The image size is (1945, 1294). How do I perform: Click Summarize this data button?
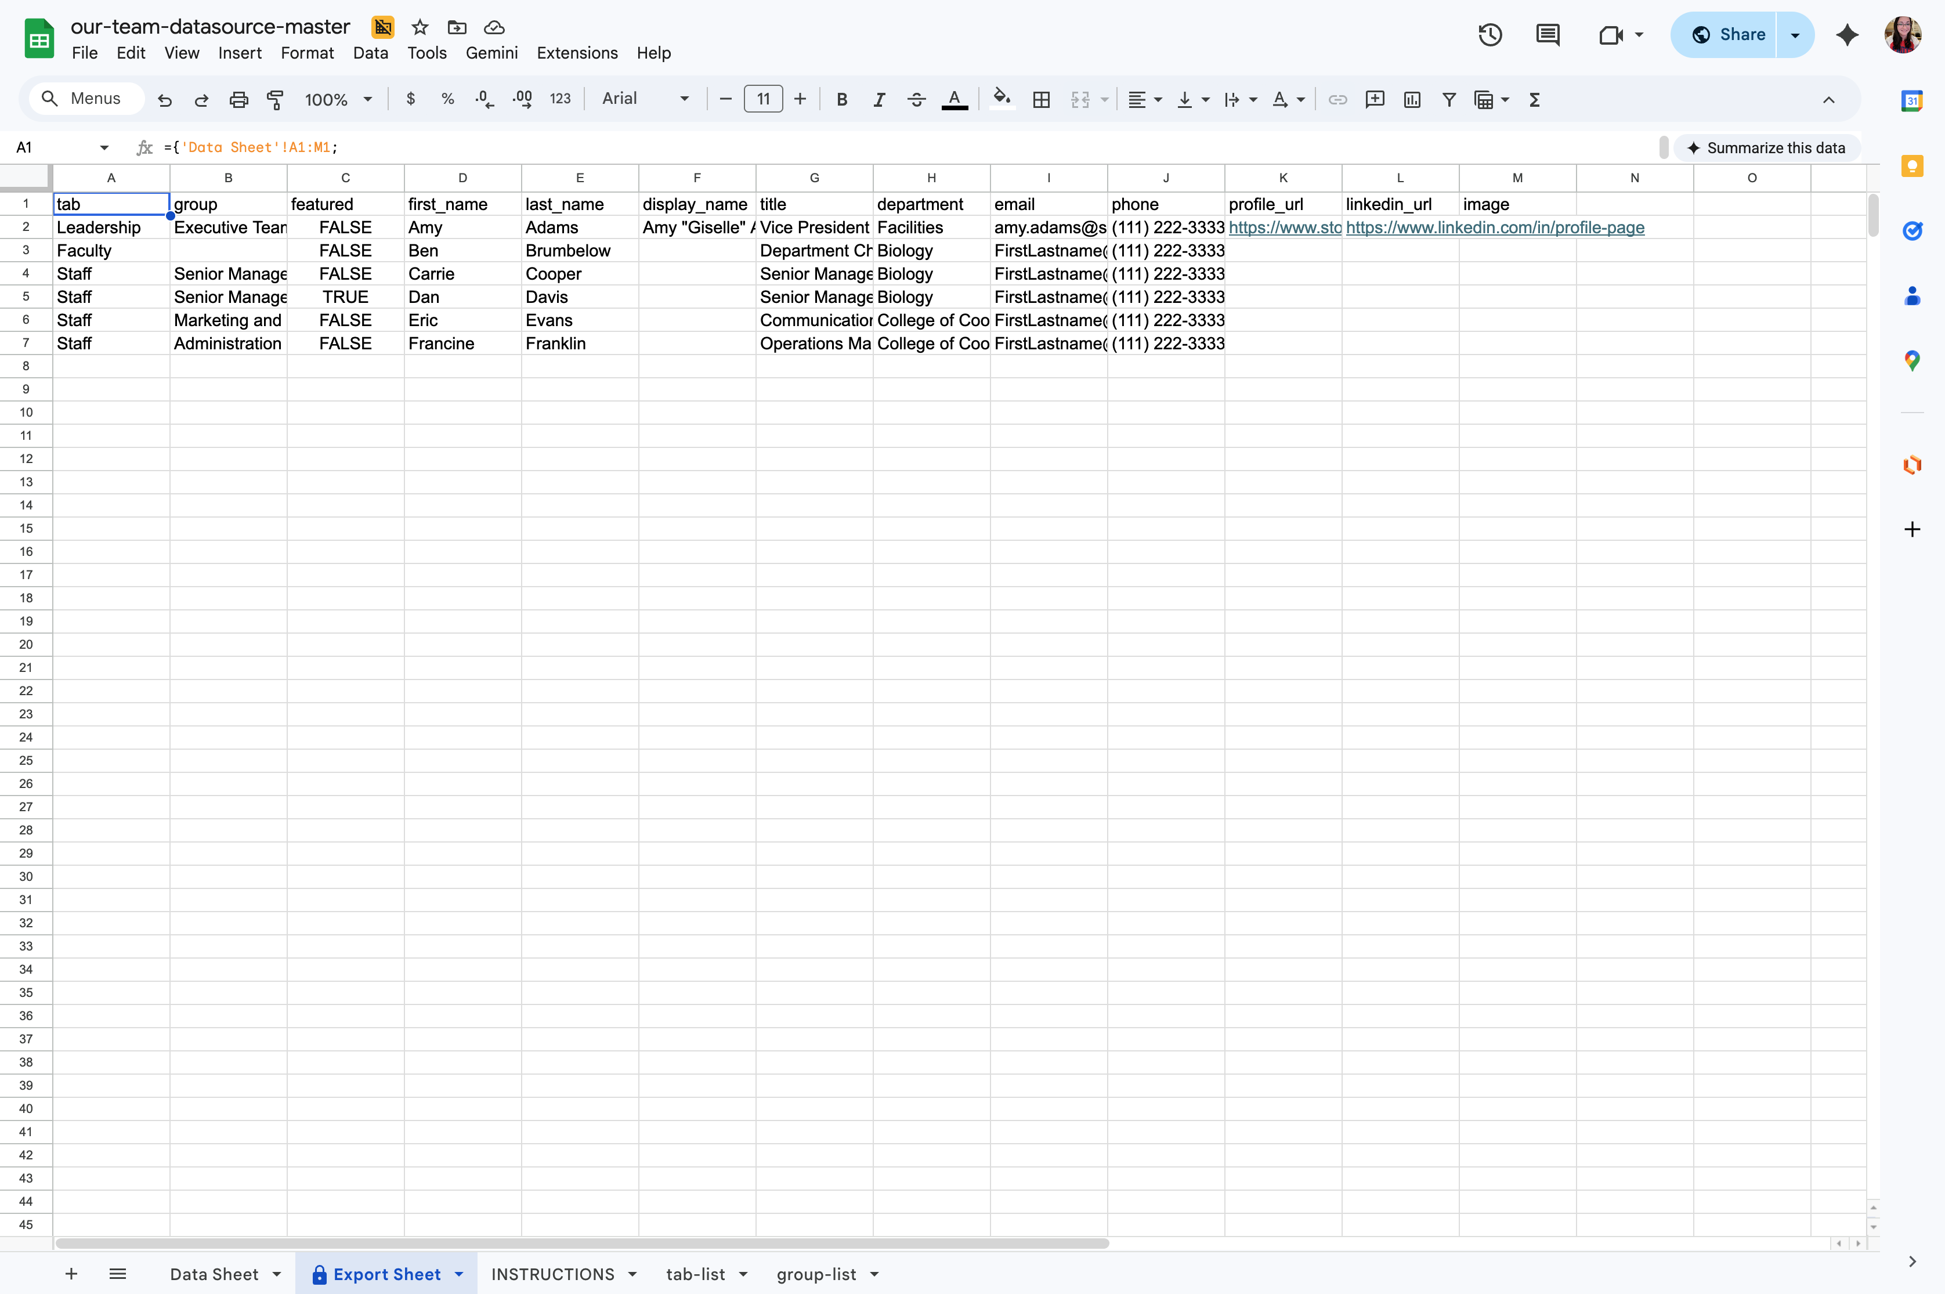click(1766, 148)
